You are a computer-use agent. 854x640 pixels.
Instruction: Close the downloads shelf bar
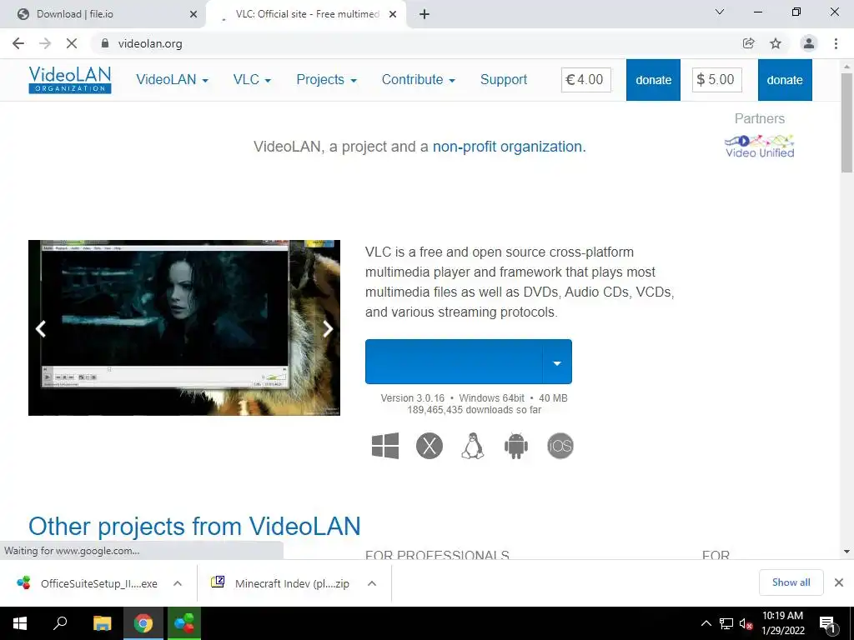[x=839, y=582]
